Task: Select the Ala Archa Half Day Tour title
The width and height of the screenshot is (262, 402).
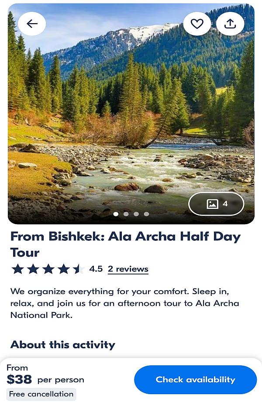Action: click(125, 244)
